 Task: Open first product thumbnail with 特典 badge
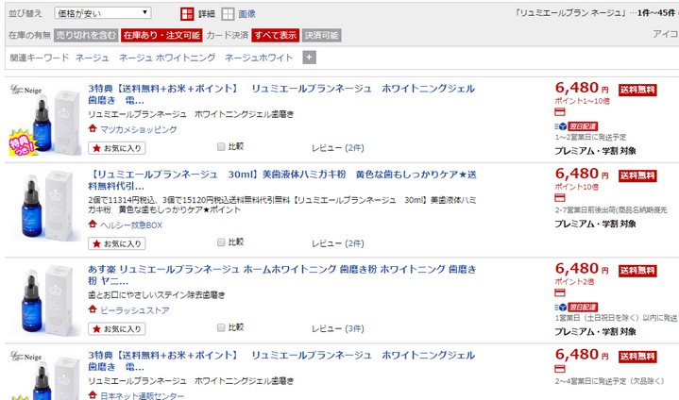[45, 120]
